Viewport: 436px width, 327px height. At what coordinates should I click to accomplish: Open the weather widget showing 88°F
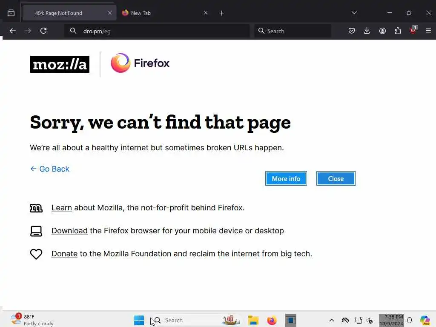[x=32, y=320]
